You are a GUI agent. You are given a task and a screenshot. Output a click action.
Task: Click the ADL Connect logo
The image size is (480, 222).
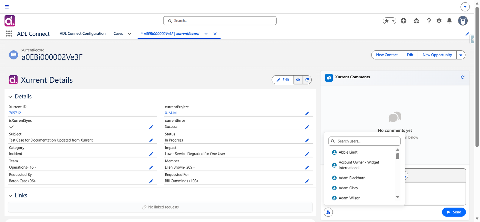point(10,21)
